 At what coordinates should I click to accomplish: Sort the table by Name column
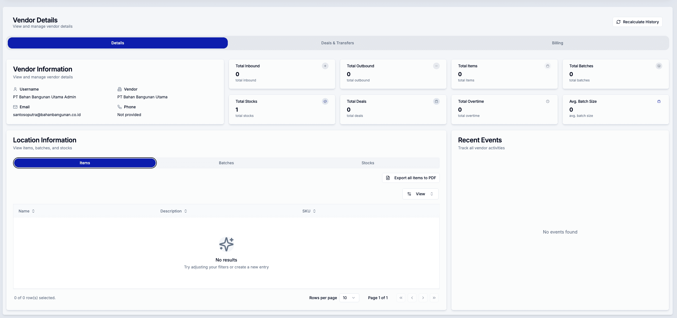pos(27,211)
